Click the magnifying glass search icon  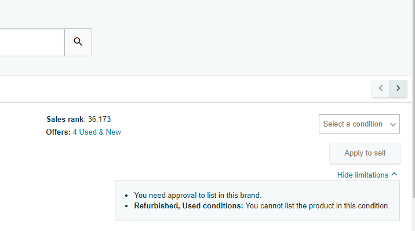[x=78, y=42]
